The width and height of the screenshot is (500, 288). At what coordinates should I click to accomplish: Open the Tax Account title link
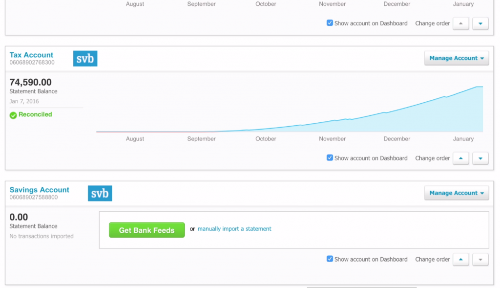tap(31, 55)
